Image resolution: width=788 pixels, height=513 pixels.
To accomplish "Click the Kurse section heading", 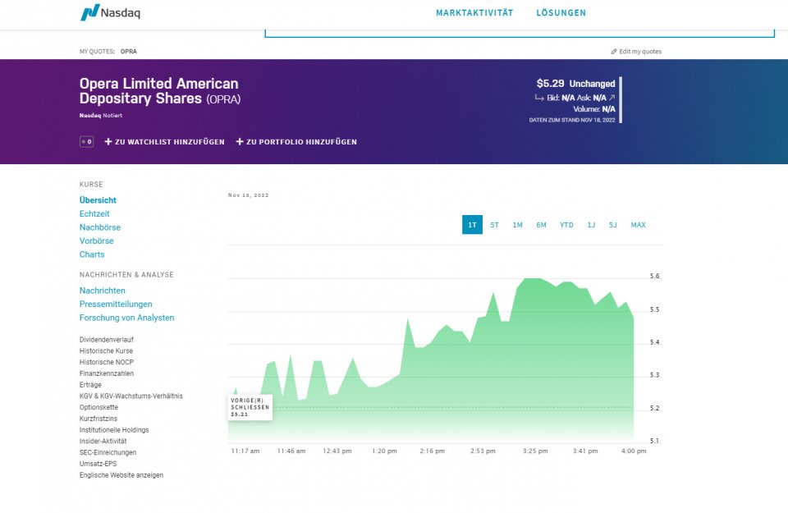I will click(91, 185).
